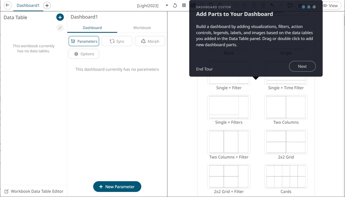The height and width of the screenshot is (197, 345).
Task: Click Next in the tour popup
Action: click(x=302, y=66)
